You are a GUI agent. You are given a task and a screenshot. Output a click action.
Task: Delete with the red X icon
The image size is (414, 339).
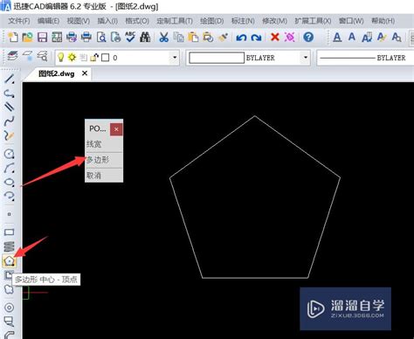point(275,37)
